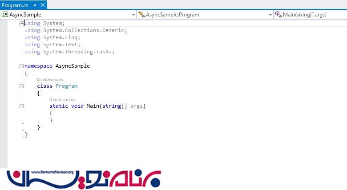The width and height of the screenshot is (347, 190).
Task: Click the method icon beside Main(string[] args)
Action: tap(278, 15)
